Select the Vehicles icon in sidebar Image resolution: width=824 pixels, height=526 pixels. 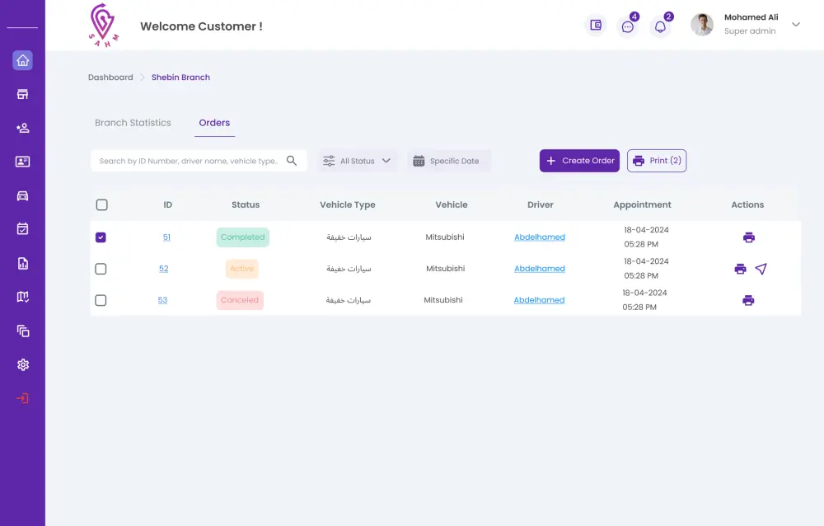(x=23, y=195)
